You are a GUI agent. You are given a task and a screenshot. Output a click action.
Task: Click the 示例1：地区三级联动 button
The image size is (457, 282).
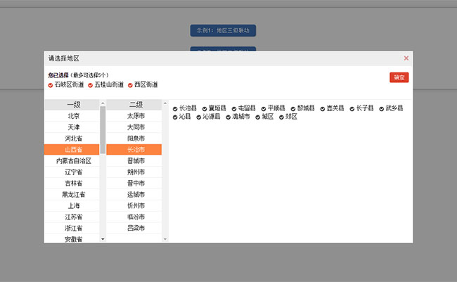coord(223,30)
